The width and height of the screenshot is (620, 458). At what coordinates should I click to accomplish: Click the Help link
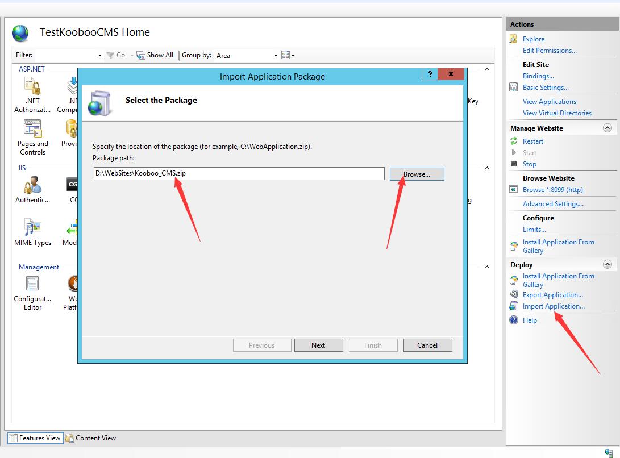(530, 320)
